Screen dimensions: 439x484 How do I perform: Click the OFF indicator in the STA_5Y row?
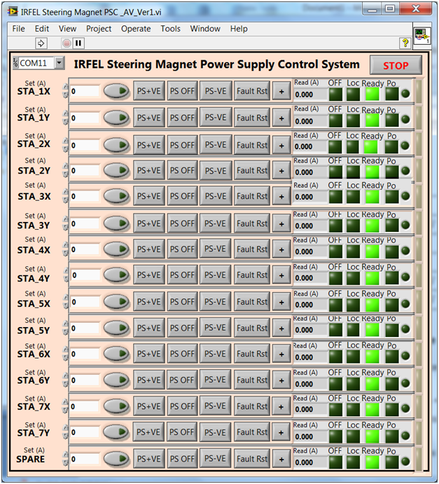(335, 330)
